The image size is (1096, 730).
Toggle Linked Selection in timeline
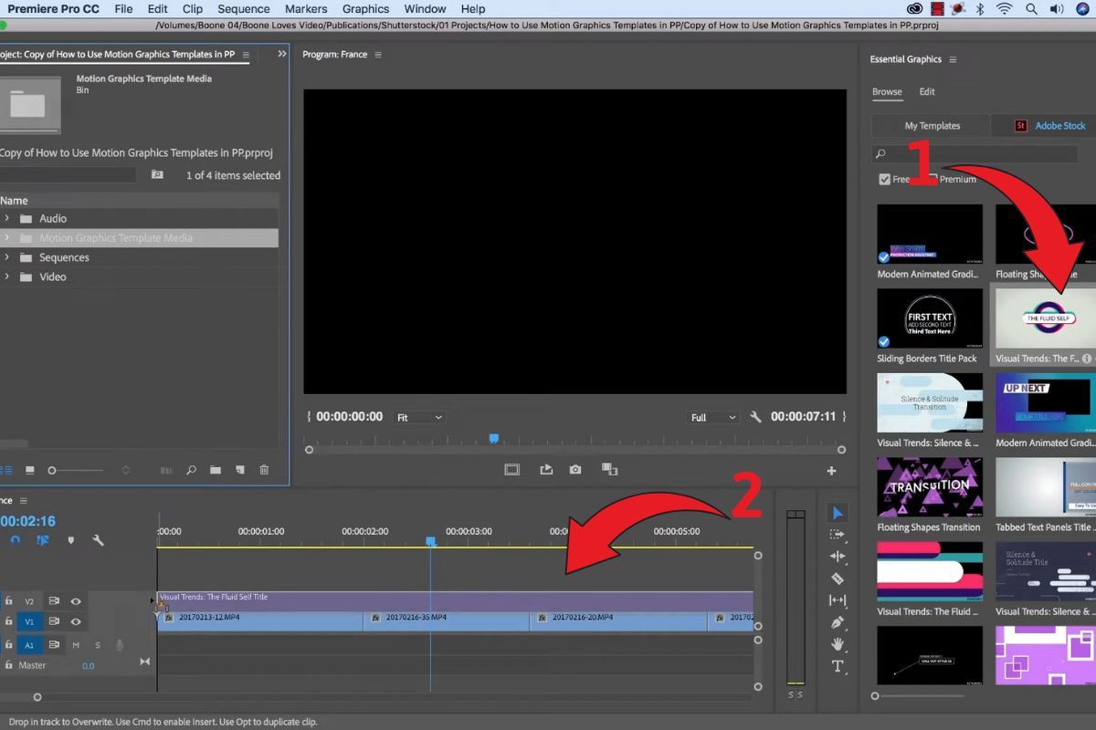(43, 540)
